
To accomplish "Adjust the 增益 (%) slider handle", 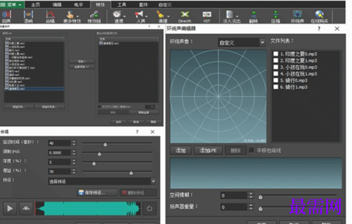I will 131,173.
